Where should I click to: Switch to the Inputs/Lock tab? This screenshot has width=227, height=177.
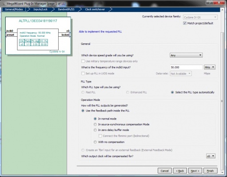coord(40,9)
